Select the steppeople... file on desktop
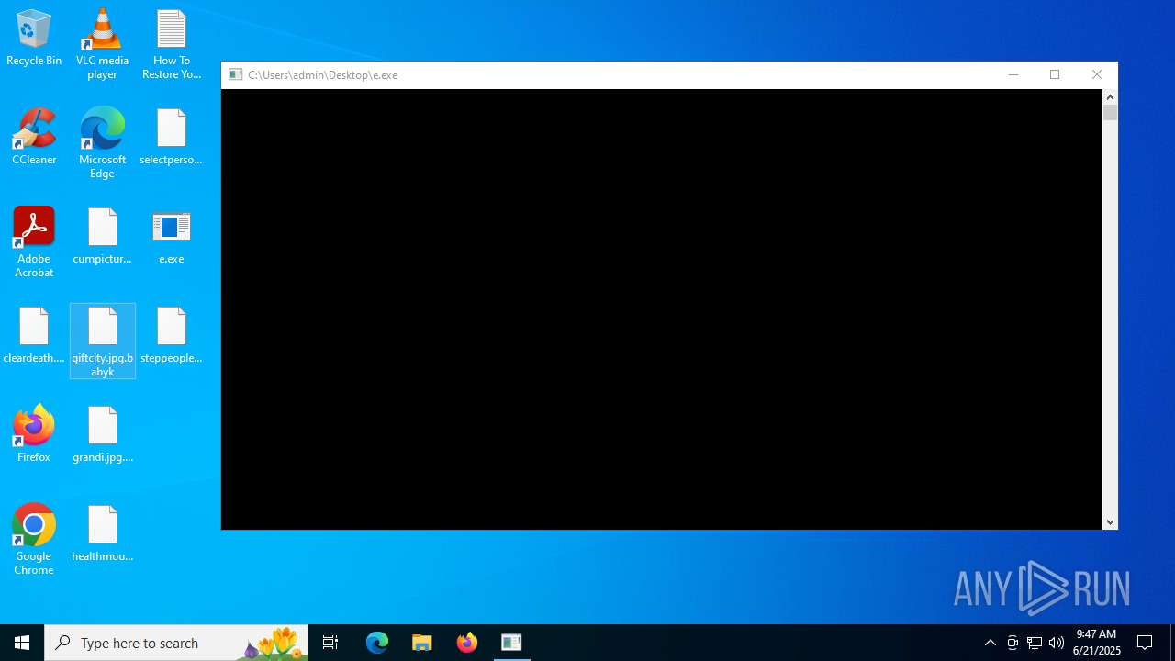Screen dimensions: 1175x661 tap(172, 336)
